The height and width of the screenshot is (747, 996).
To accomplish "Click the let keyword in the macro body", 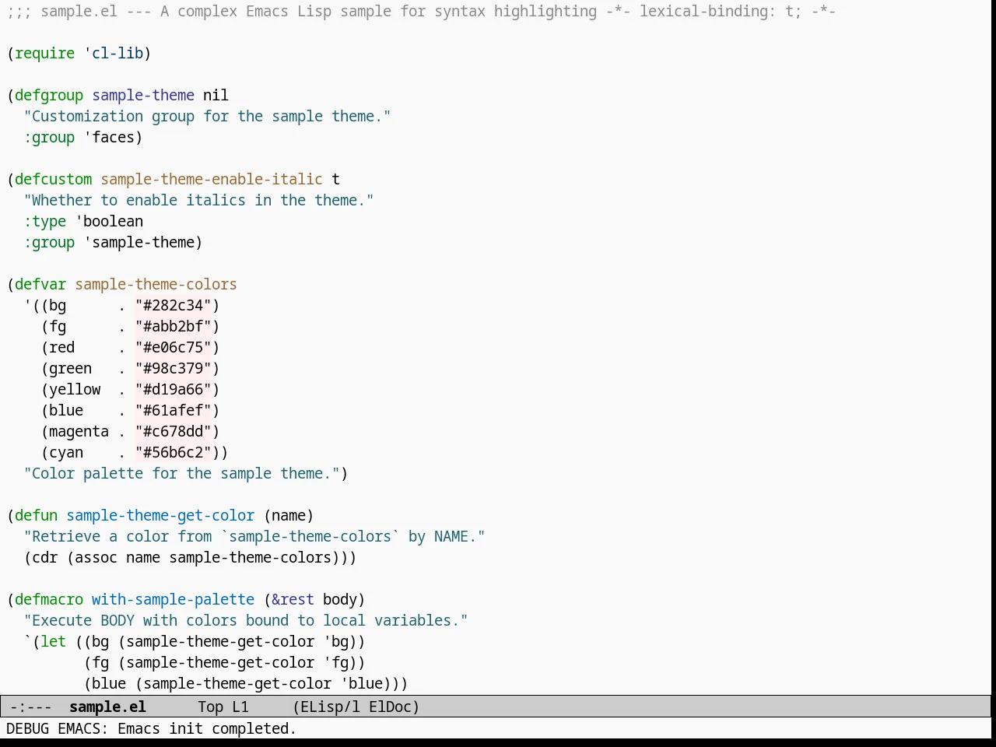I will tap(54, 641).
